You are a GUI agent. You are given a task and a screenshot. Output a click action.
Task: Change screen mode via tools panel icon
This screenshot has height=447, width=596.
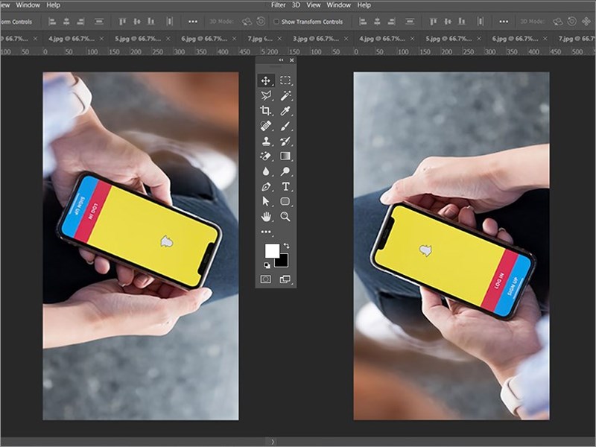tap(285, 279)
